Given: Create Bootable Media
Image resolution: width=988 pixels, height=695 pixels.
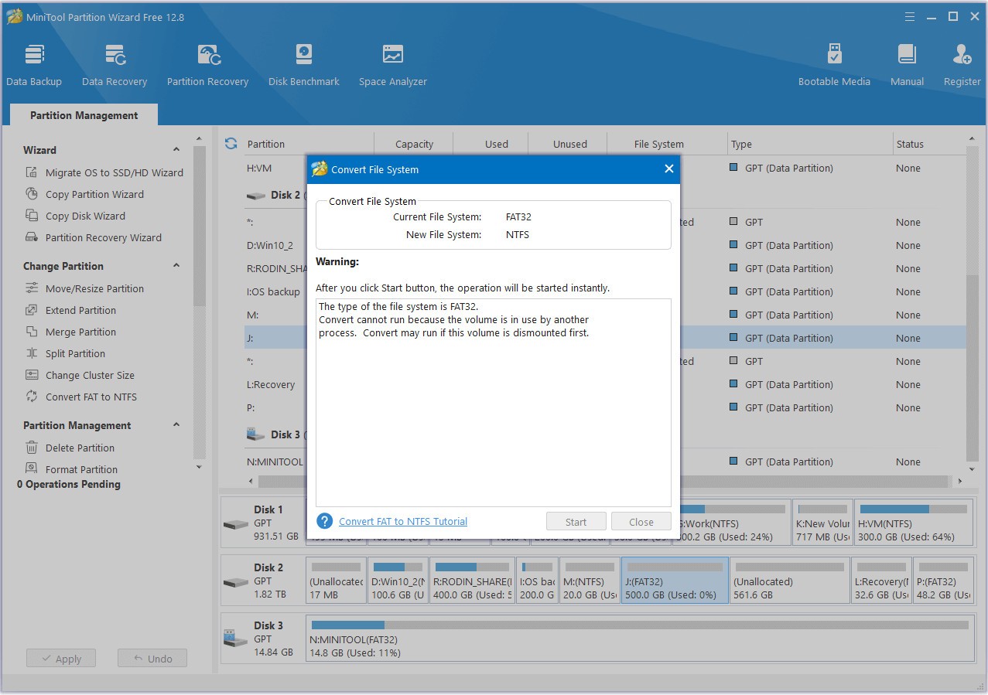Looking at the screenshot, I should coord(834,62).
